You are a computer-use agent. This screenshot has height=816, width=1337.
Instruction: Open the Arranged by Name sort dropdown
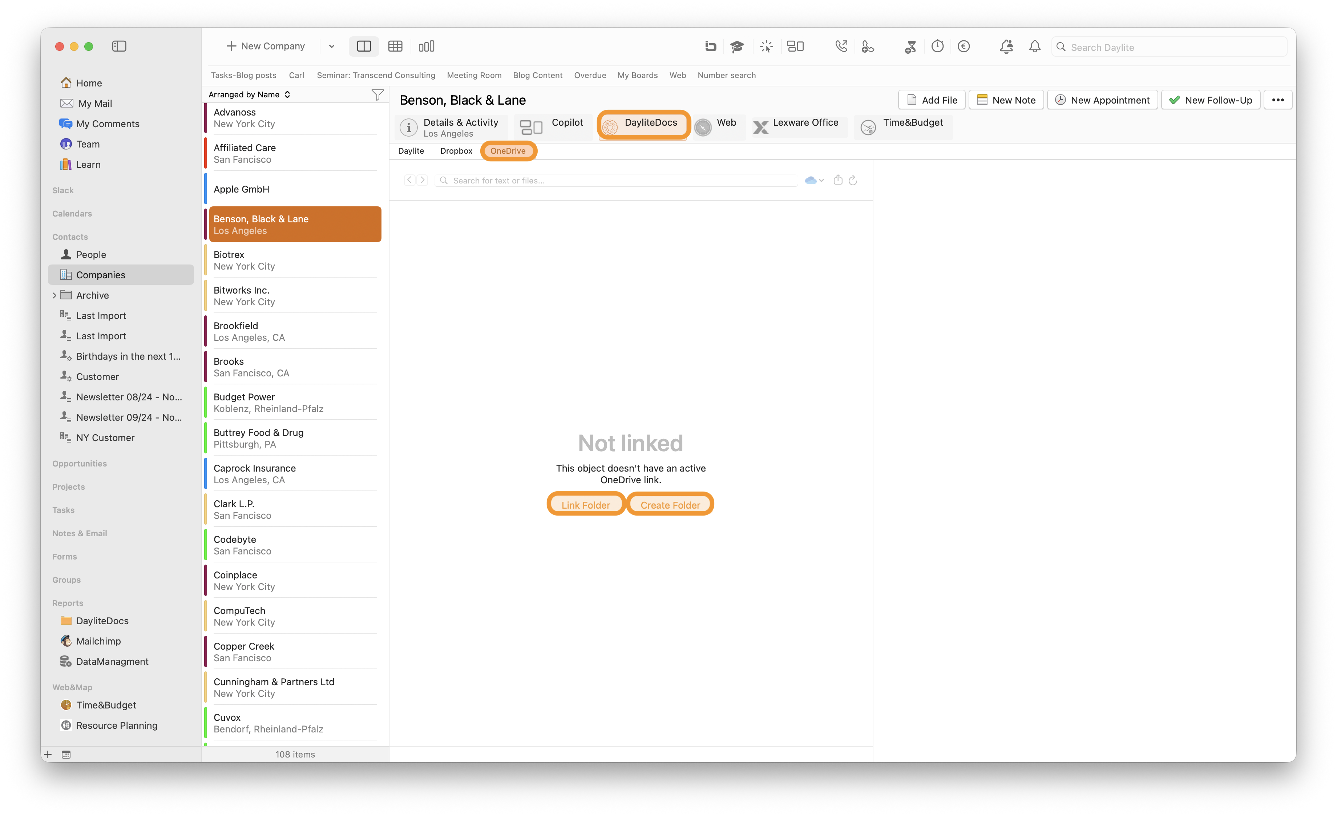[250, 94]
